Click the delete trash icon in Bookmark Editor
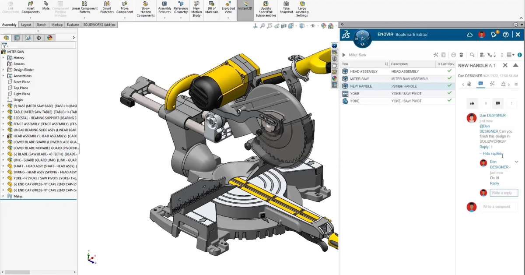525x275 pixels. (x=462, y=55)
